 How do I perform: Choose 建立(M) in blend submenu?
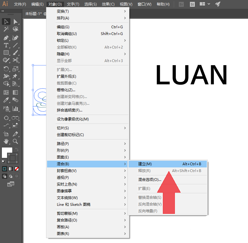tap(168, 164)
